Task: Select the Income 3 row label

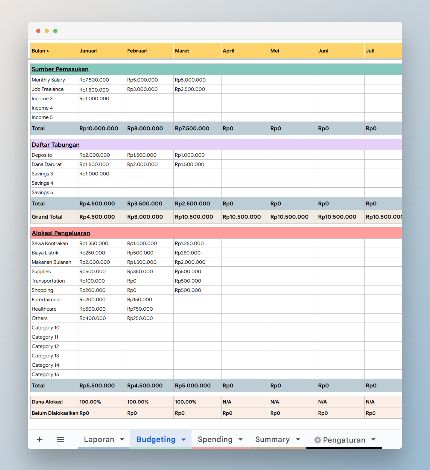Action: point(54,98)
